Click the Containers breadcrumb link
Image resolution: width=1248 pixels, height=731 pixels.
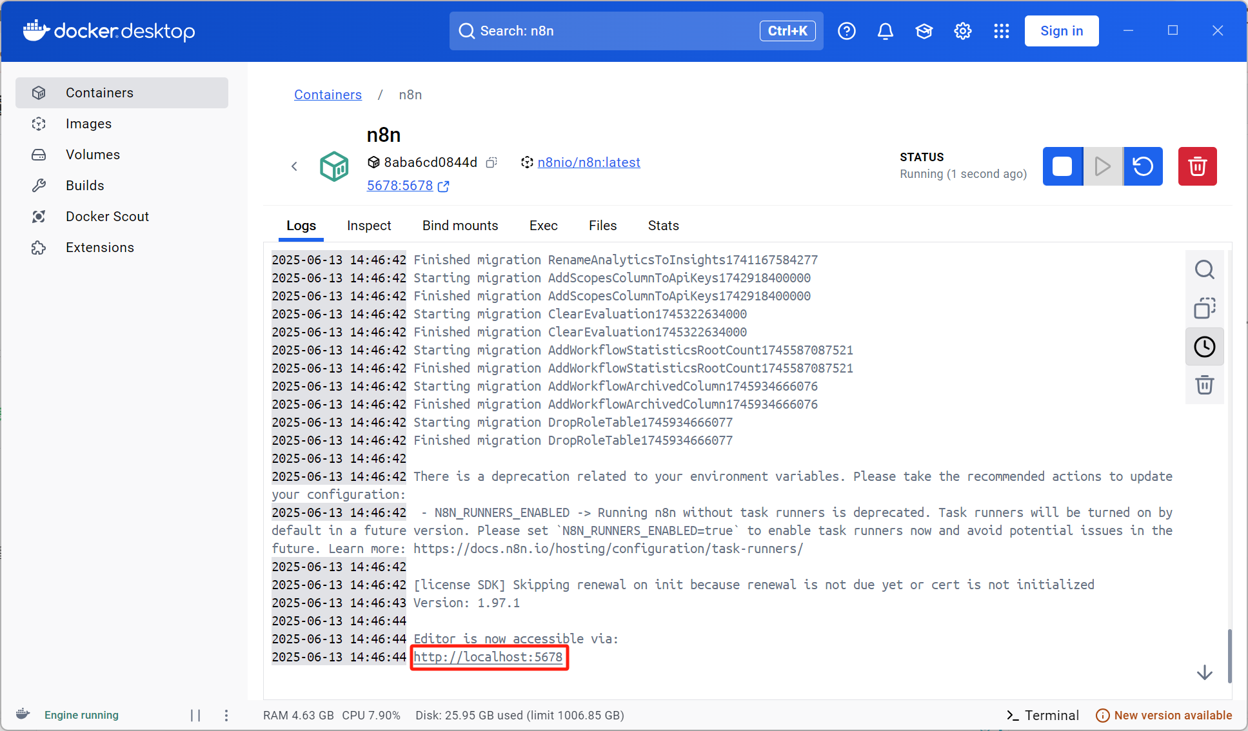328,95
